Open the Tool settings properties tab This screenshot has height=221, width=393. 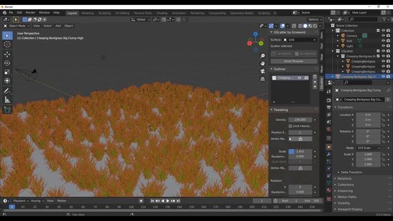click(329, 91)
